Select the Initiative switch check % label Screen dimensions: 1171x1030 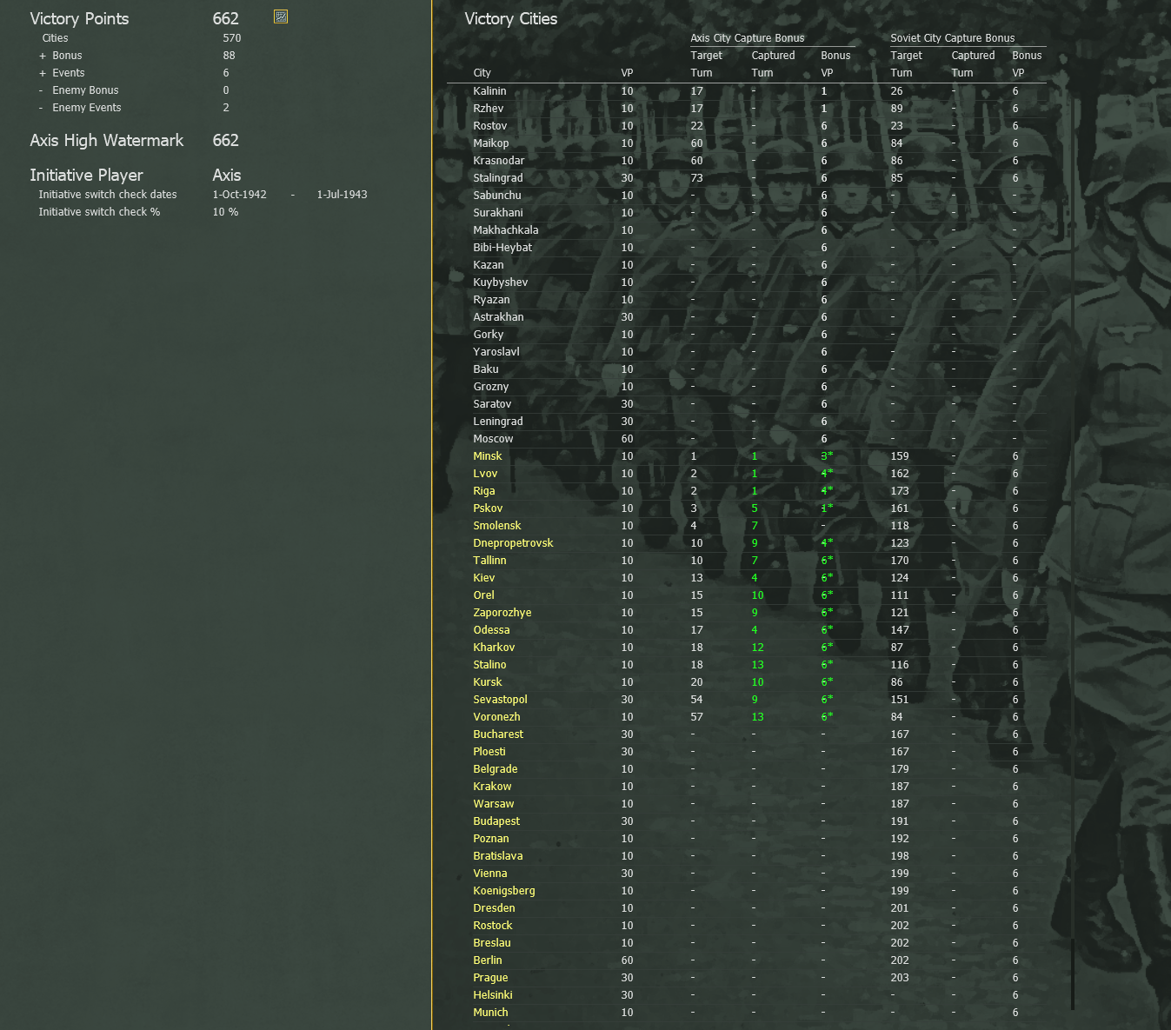click(99, 212)
